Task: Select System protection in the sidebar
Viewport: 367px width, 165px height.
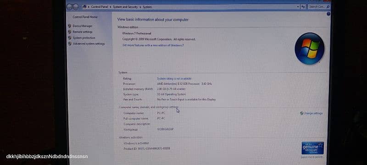Action: click(x=84, y=38)
